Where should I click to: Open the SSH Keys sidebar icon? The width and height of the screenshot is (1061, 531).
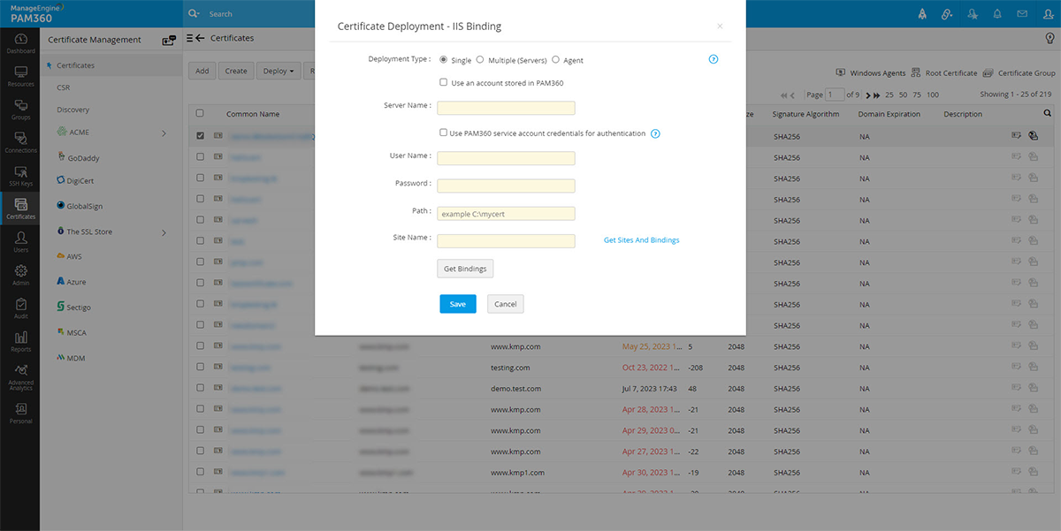click(x=20, y=176)
